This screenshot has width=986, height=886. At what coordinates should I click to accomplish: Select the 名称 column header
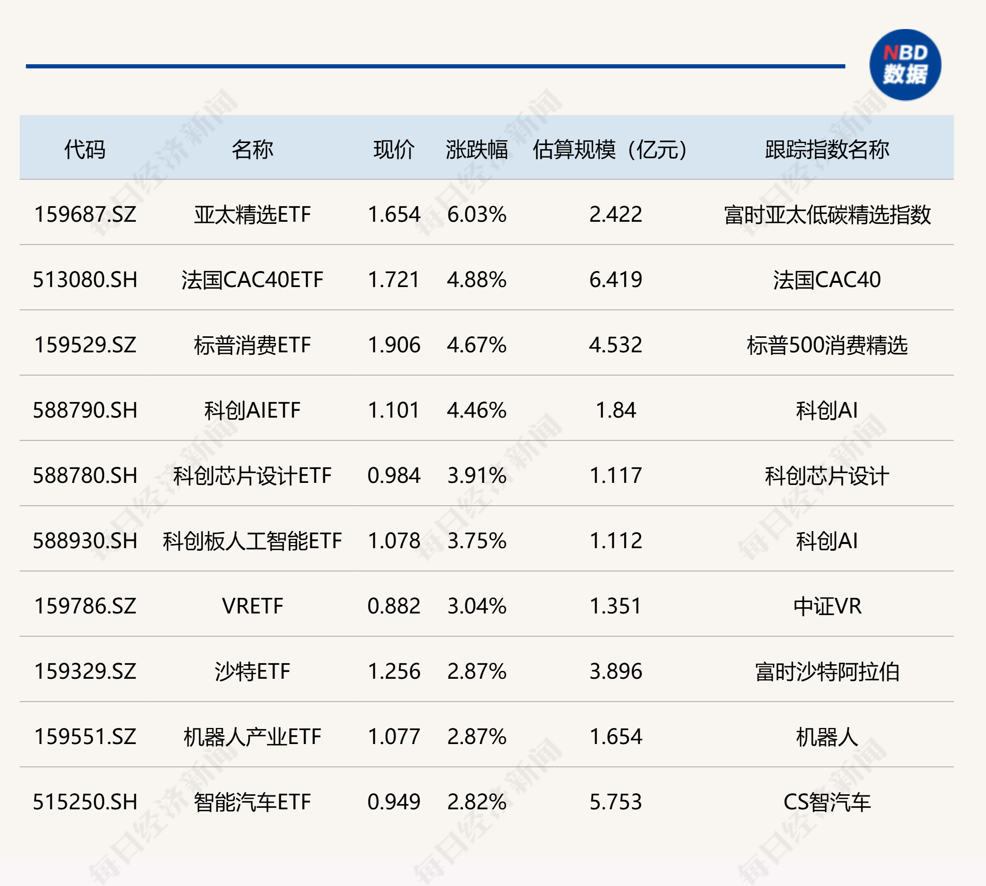[252, 148]
